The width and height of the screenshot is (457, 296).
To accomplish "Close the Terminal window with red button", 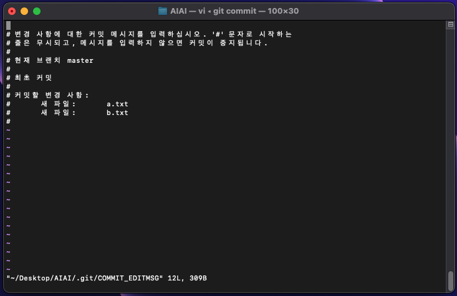I will coord(12,11).
